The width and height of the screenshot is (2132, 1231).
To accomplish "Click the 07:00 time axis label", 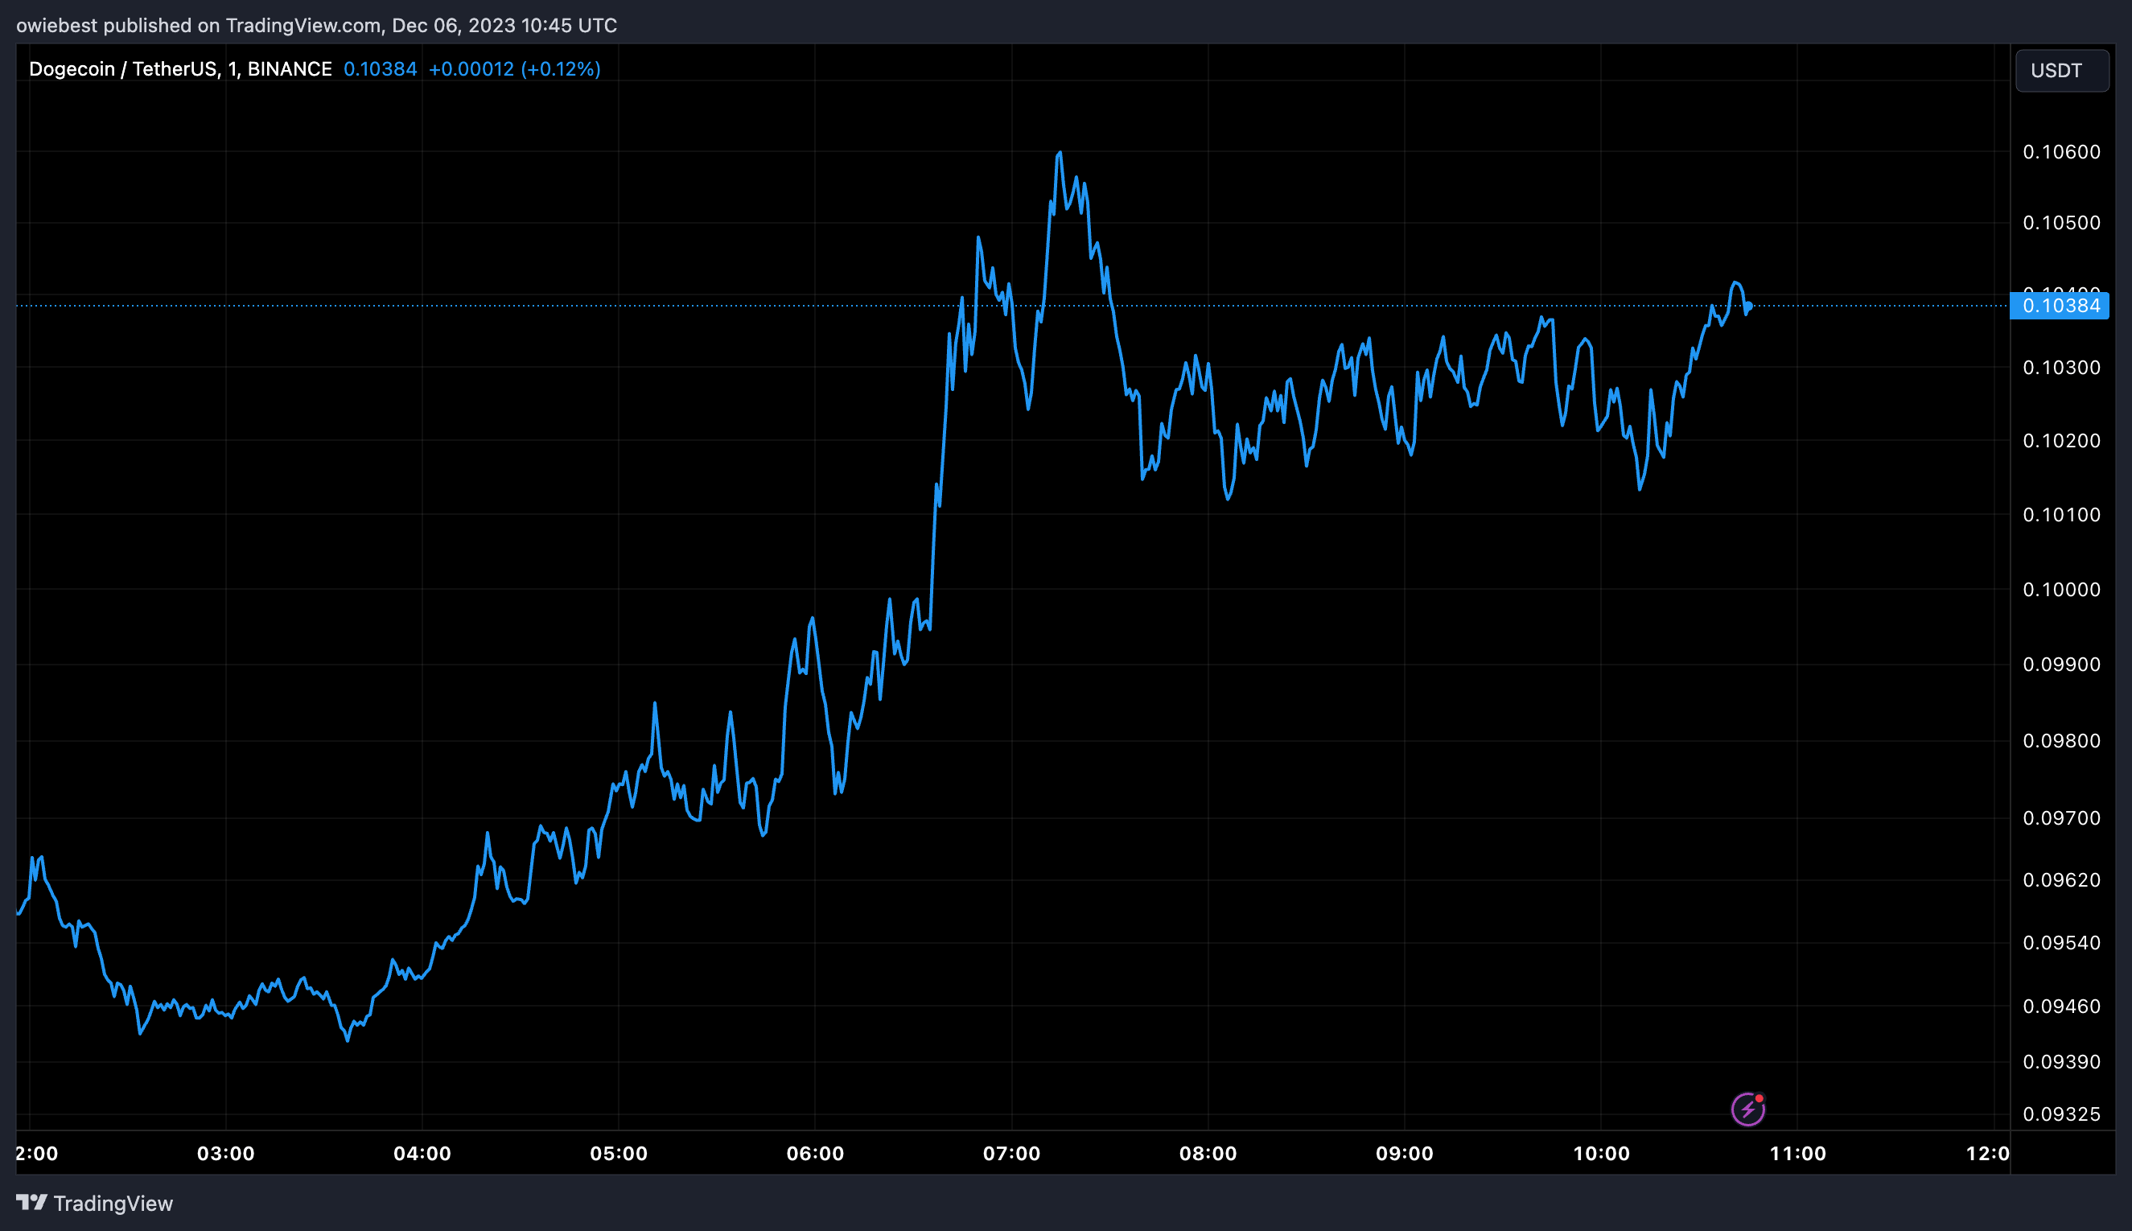I will point(1011,1153).
